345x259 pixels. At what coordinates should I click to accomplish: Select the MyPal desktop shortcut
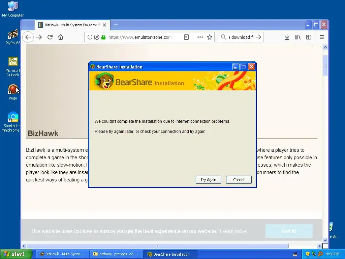click(13, 37)
